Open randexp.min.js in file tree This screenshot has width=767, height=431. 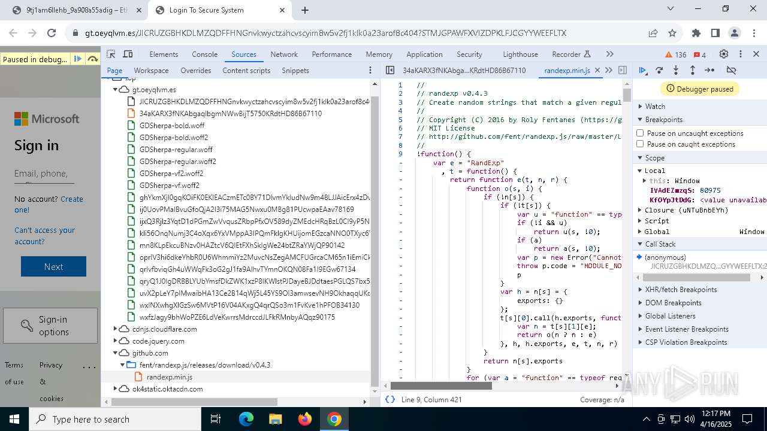coord(170,377)
